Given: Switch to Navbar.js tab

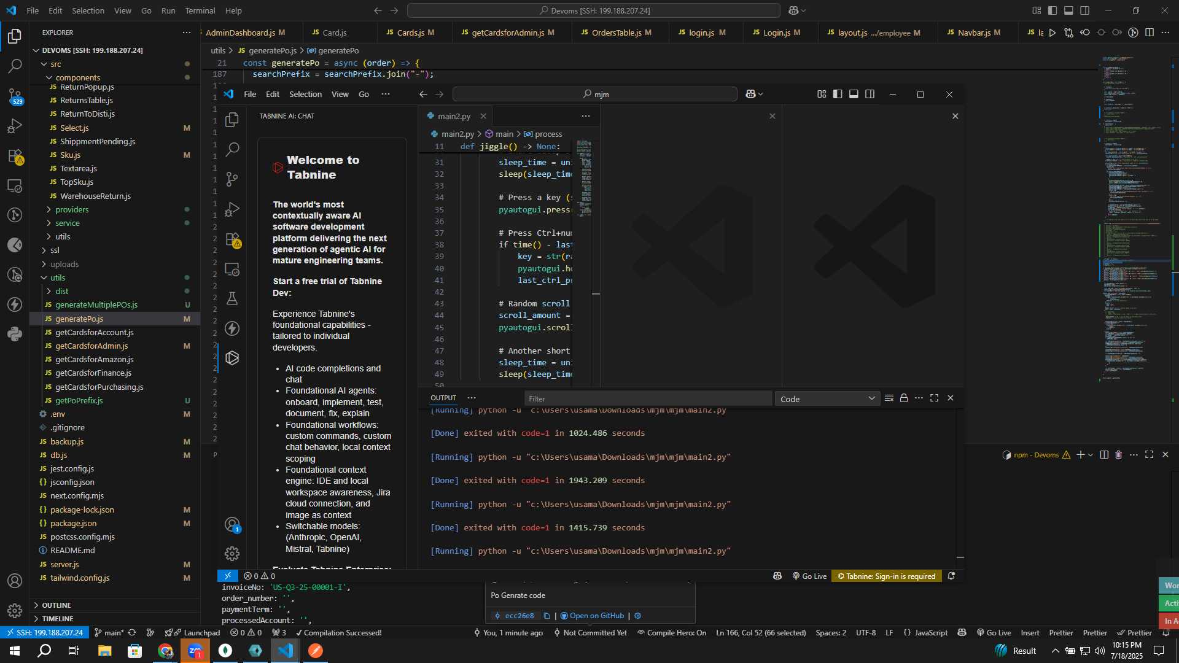Looking at the screenshot, I should [975, 33].
